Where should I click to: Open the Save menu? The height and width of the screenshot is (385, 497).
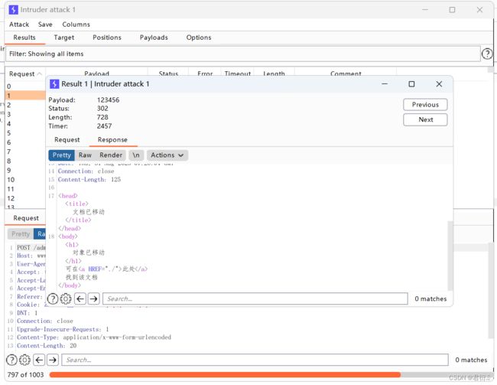[x=45, y=24]
